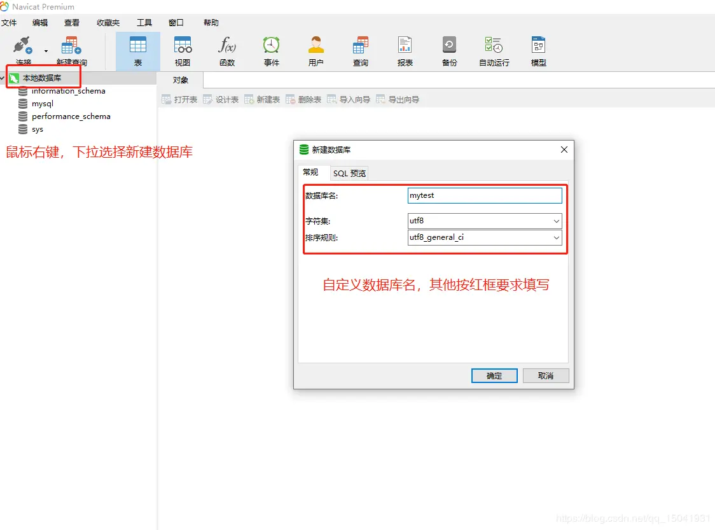
Task: Click the sys database cylinder icon
Action: (23, 129)
